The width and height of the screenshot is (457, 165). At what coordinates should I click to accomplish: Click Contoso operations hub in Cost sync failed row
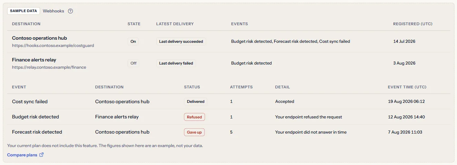[x=122, y=102]
